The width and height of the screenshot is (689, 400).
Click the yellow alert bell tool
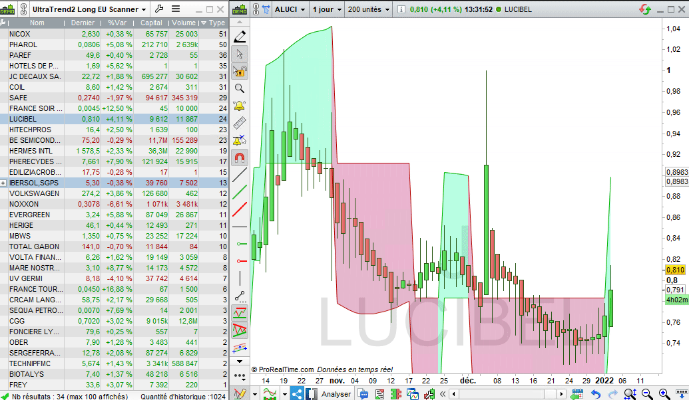click(x=240, y=106)
